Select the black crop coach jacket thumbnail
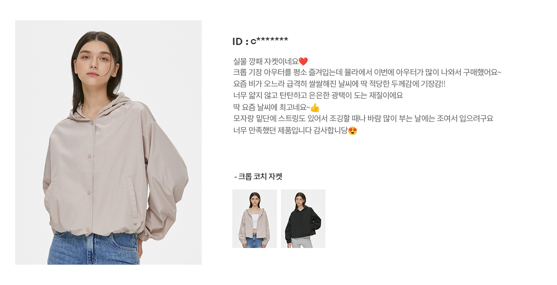The width and height of the screenshot is (557, 285). click(303, 219)
